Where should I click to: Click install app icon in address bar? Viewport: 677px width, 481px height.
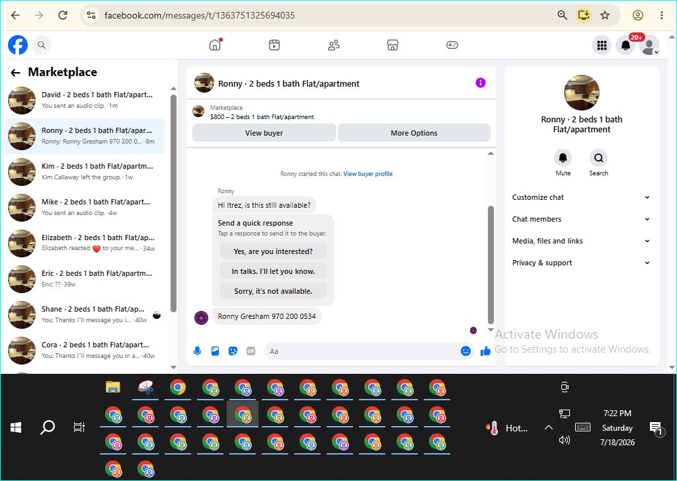click(x=583, y=16)
